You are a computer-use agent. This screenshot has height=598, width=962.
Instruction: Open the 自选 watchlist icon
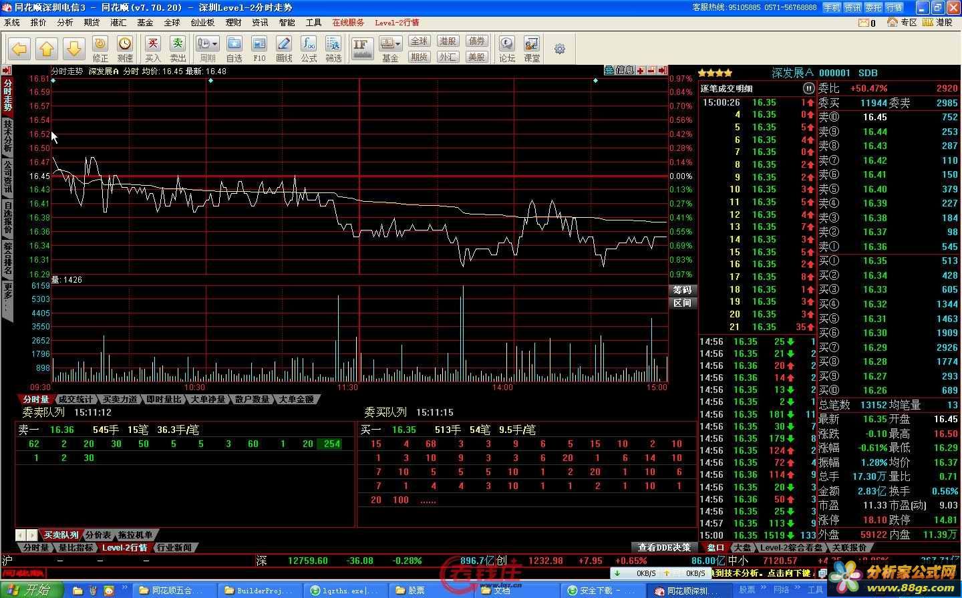(x=234, y=49)
